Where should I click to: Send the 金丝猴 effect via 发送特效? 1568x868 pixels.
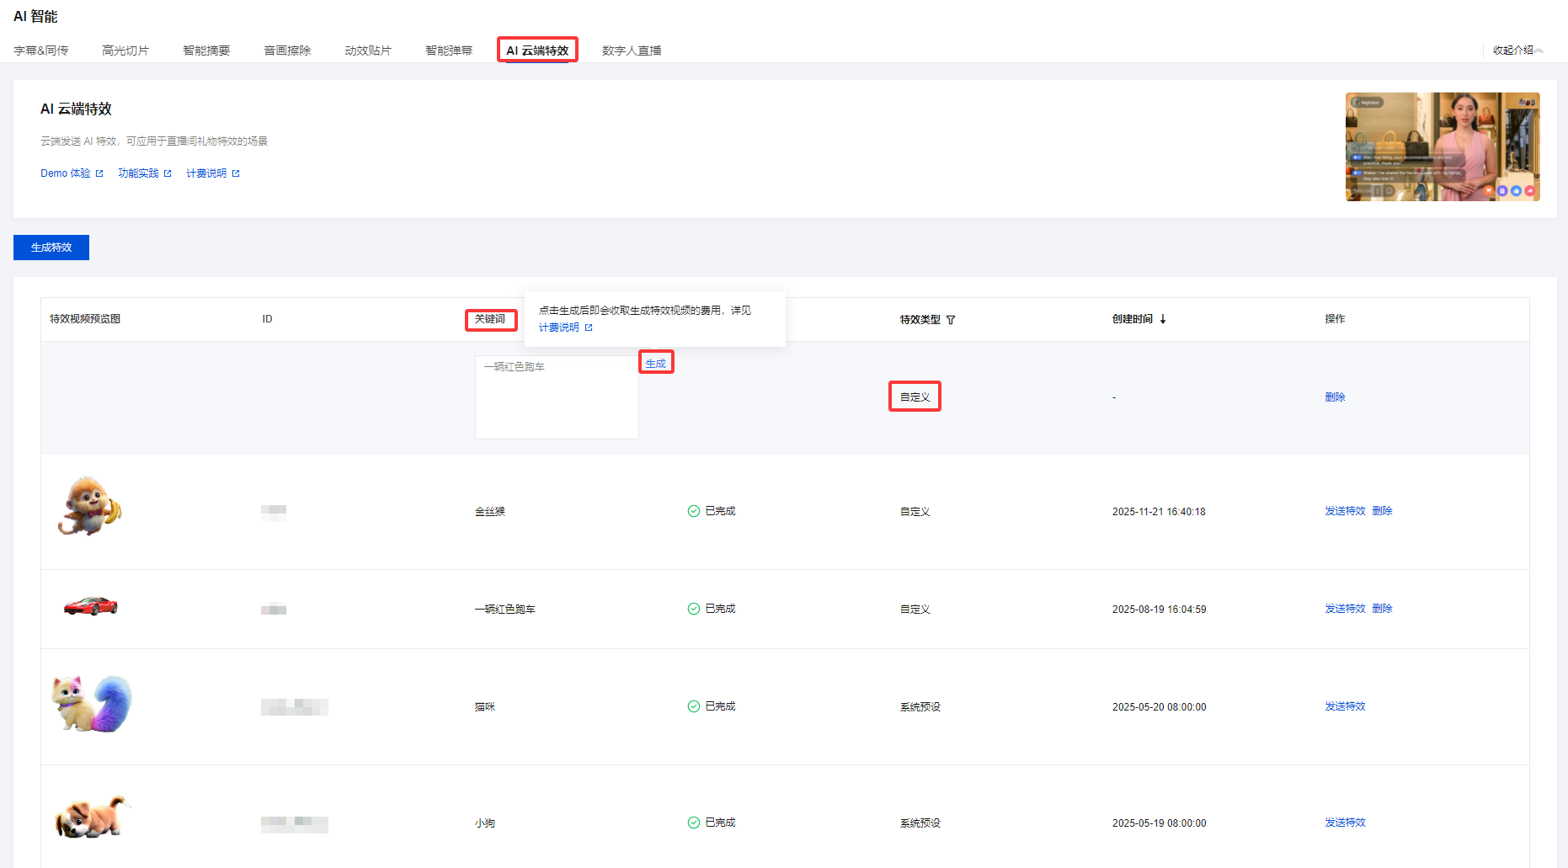(1345, 511)
